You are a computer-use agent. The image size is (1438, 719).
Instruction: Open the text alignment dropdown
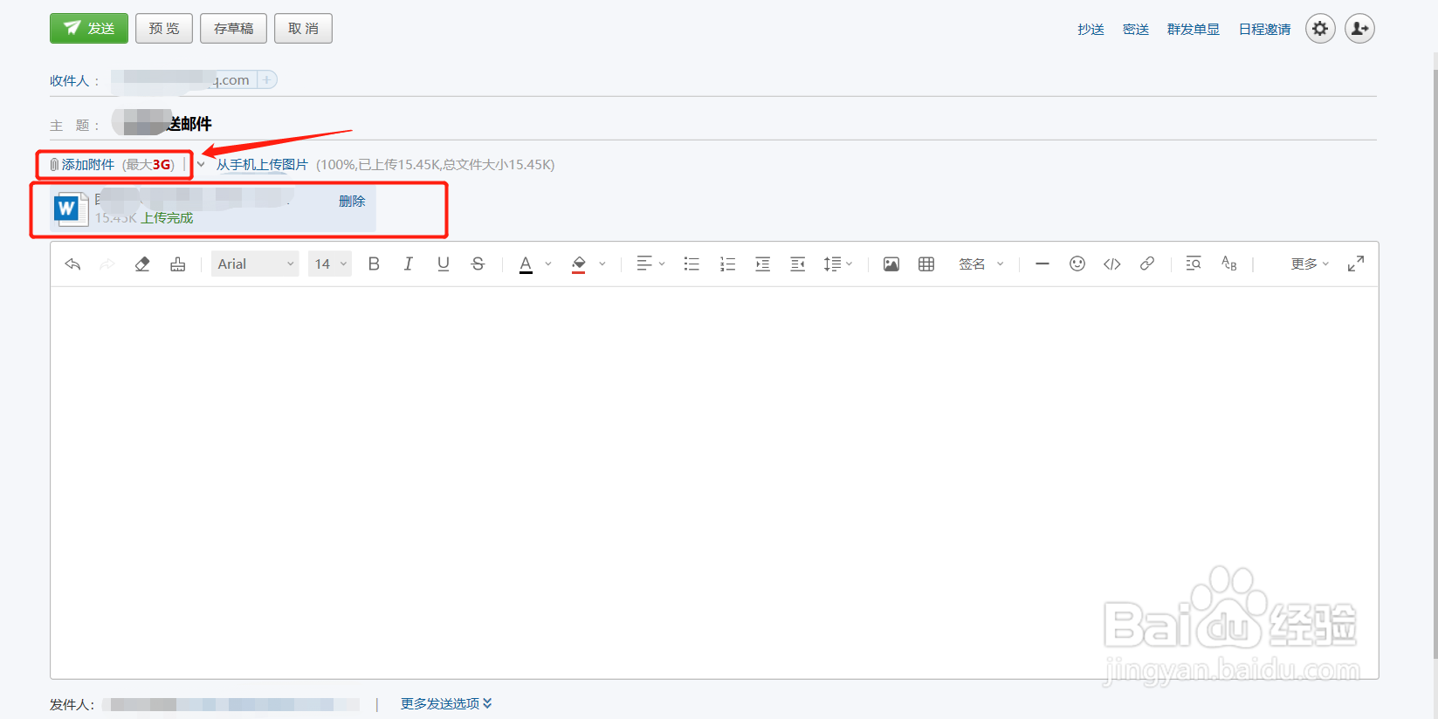point(650,264)
